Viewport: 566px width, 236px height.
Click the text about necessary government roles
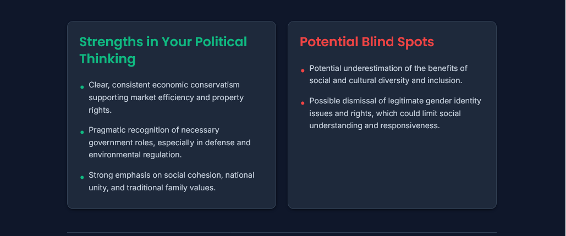pos(169,142)
